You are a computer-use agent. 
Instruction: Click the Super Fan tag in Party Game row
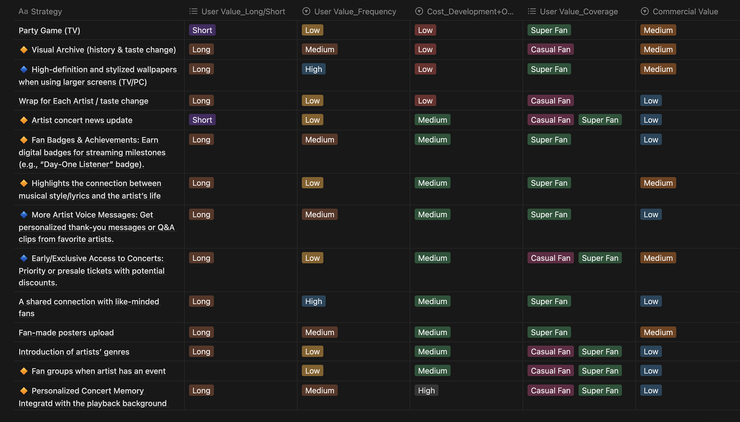tap(549, 30)
